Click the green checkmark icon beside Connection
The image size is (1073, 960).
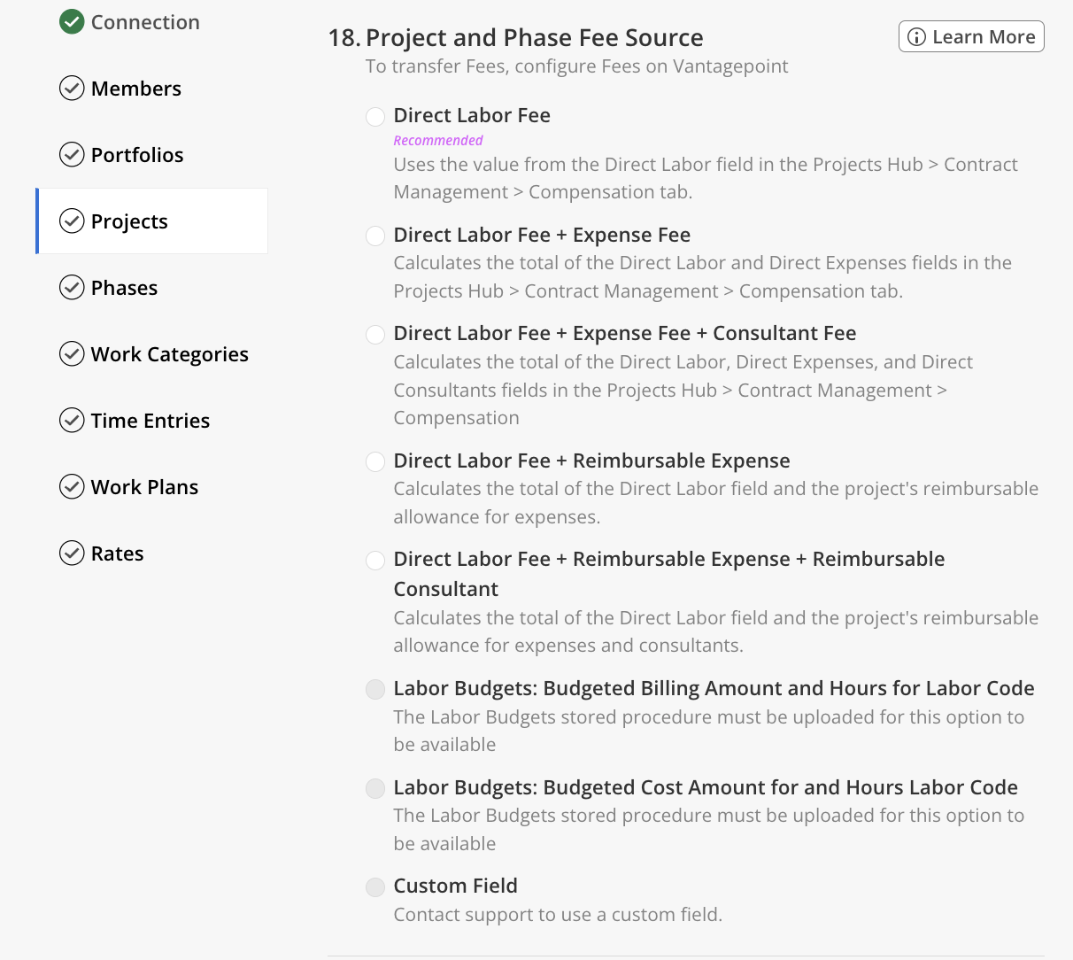coord(72,22)
